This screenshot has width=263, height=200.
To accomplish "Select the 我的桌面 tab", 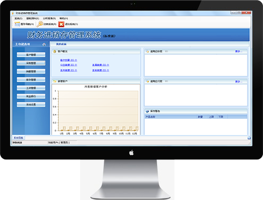I will 61,44.
